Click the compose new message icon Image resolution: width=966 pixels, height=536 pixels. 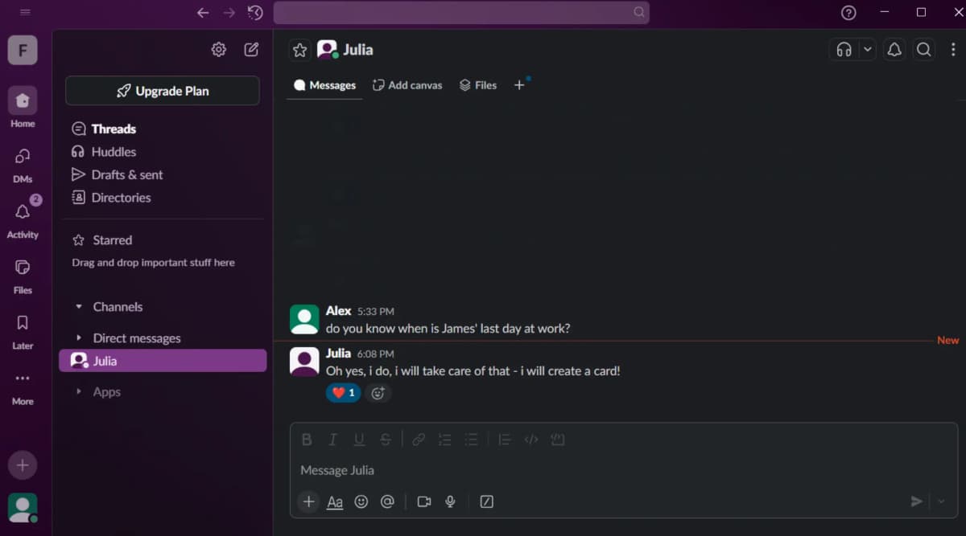coord(251,50)
